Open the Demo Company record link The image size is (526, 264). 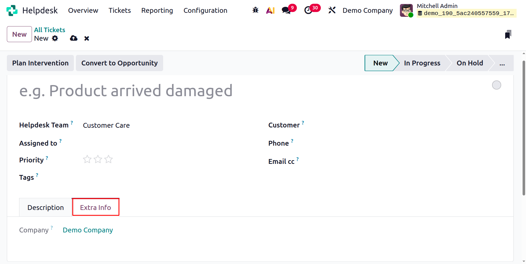pos(88,230)
